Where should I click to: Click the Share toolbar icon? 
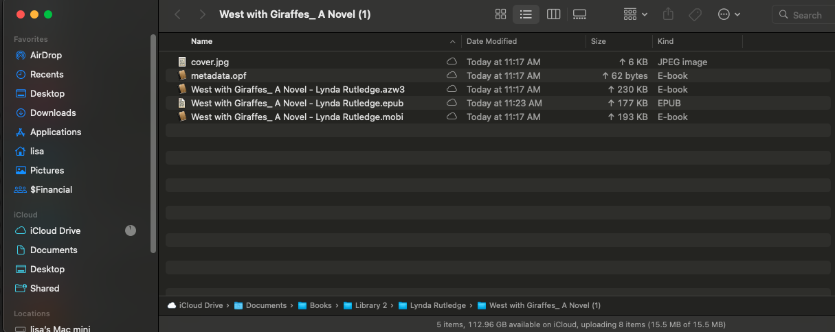click(x=668, y=14)
